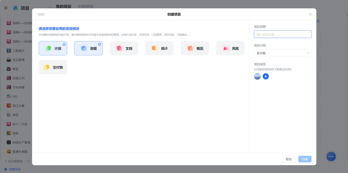Click the orange 概览 chart icon
The width and height of the screenshot is (348, 173).
pyautogui.click(x=190, y=48)
